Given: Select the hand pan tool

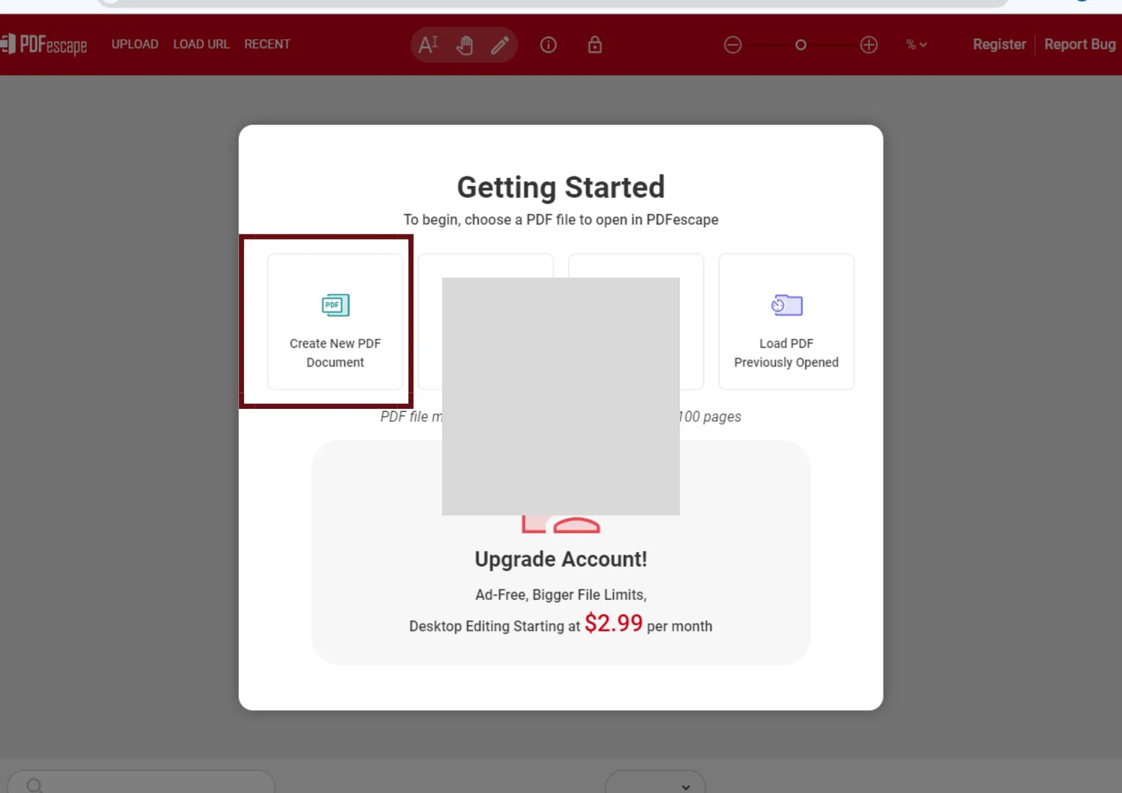Looking at the screenshot, I should click(465, 45).
